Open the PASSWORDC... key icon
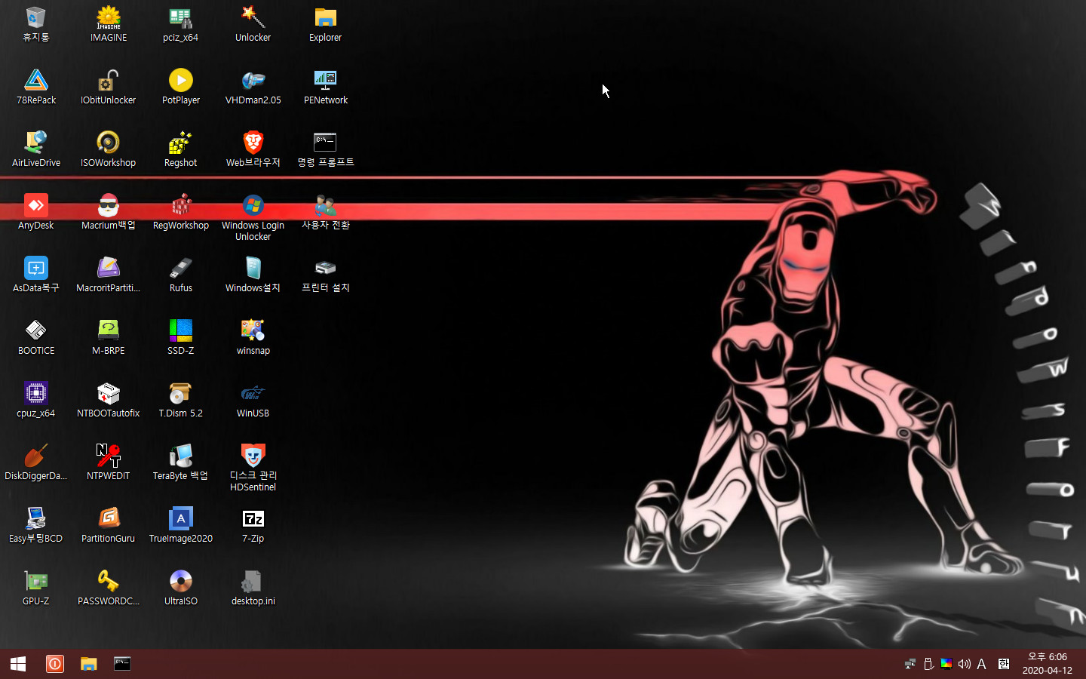This screenshot has height=679, width=1086. point(109,588)
